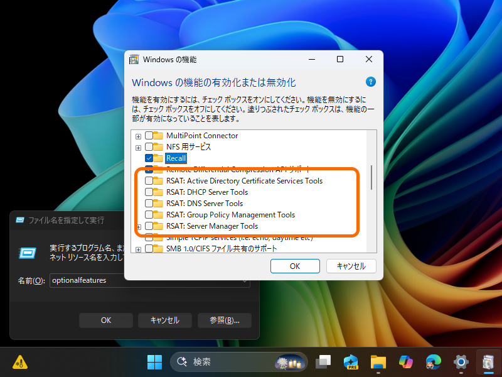Open Settings via the taskbar gear icon
This screenshot has height=377, width=502.
[x=461, y=362]
